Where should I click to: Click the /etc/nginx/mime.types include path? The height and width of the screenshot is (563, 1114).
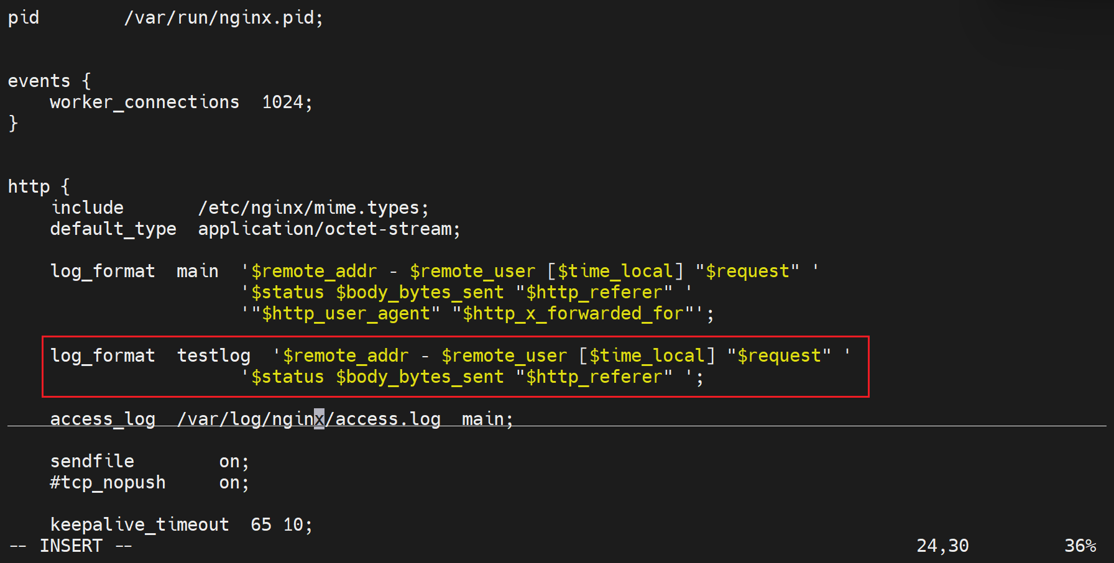(x=313, y=208)
